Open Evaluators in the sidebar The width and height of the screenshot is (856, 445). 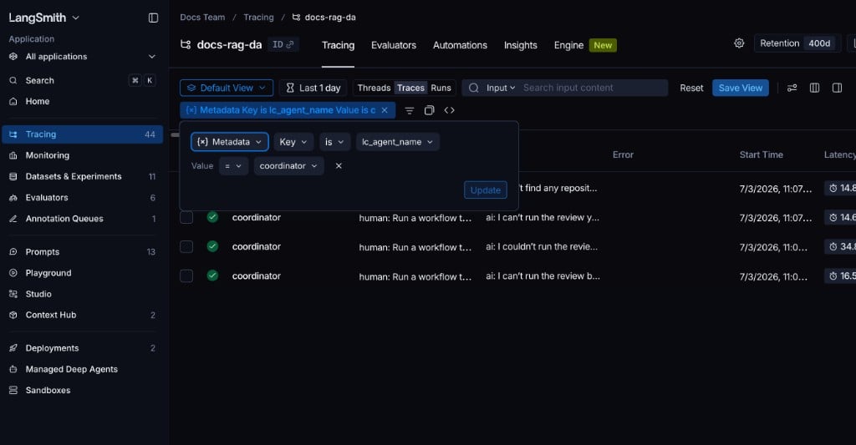coord(83,198)
